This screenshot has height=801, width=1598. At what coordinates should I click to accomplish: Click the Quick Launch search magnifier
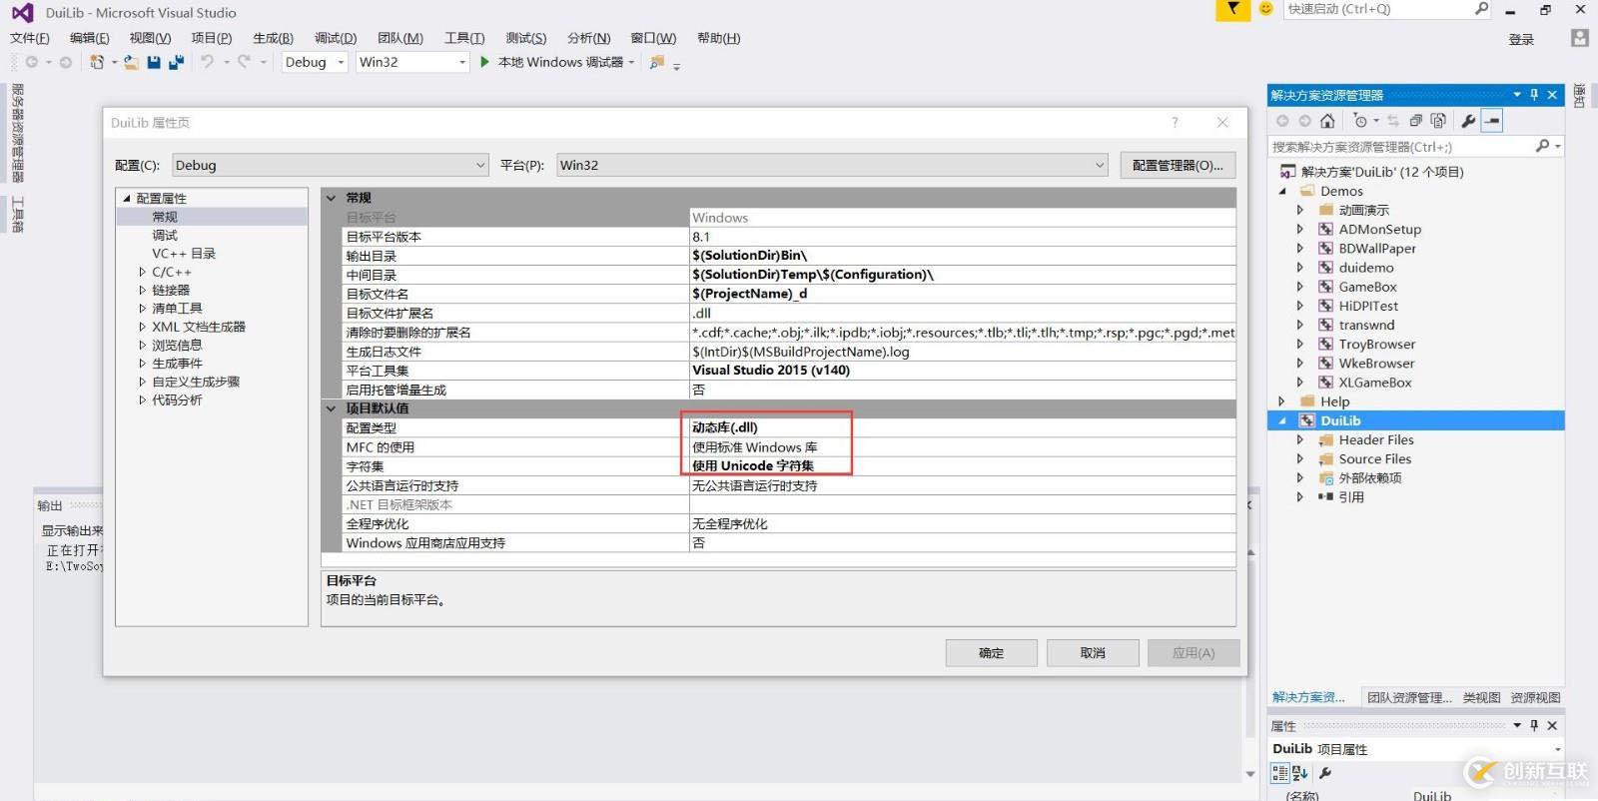click(1482, 9)
